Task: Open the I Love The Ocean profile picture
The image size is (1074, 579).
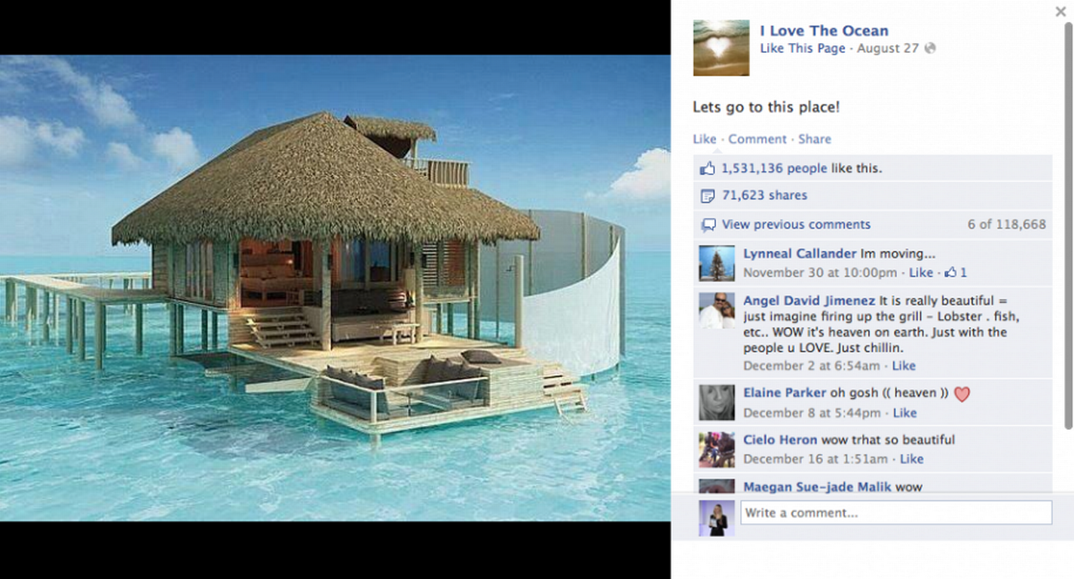Action: pos(721,47)
